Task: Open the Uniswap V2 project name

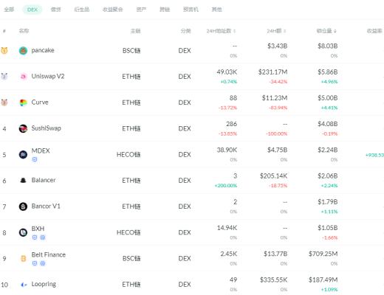Action: tap(48, 76)
